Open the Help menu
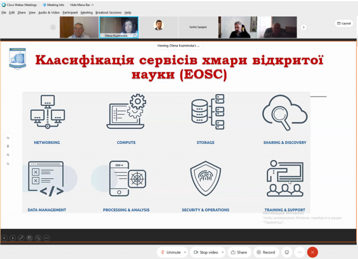Image resolution: width=358 pixels, height=259 pixels. coord(128,12)
